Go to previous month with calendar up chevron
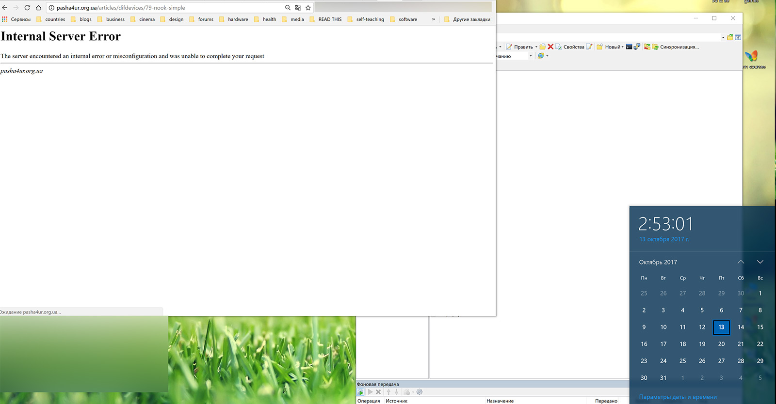776x404 pixels. click(741, 262)
